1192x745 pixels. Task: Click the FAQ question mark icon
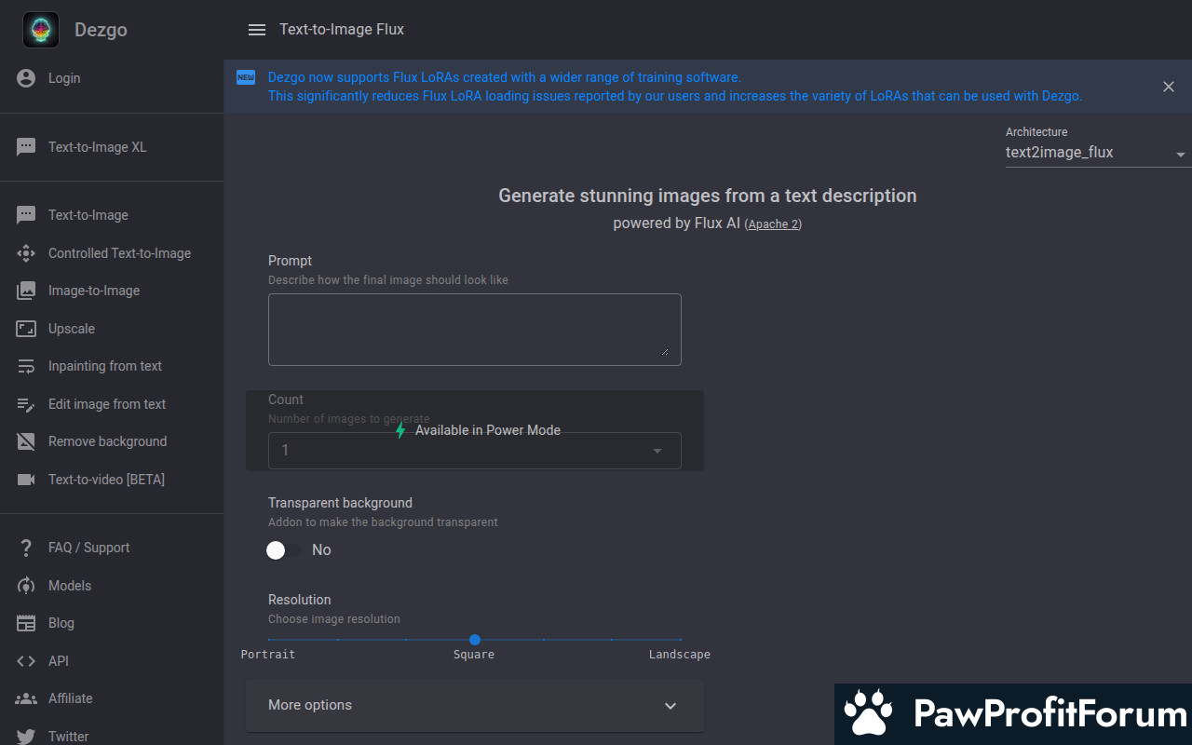point(26,548)
